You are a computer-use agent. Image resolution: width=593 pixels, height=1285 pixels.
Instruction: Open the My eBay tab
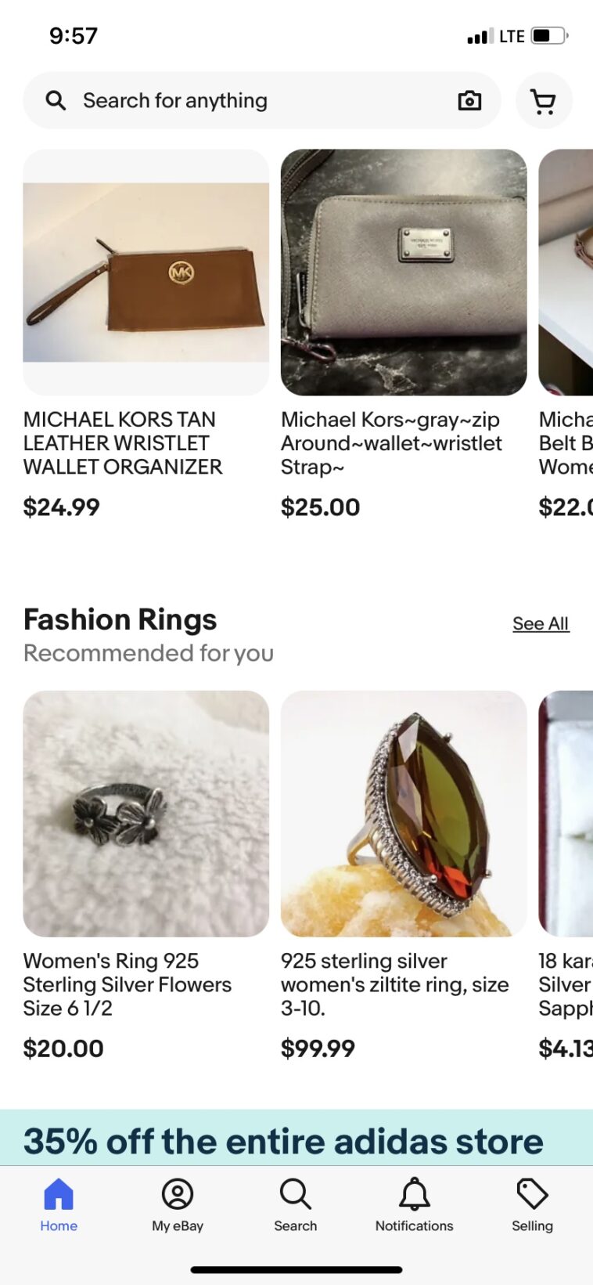178,1204
